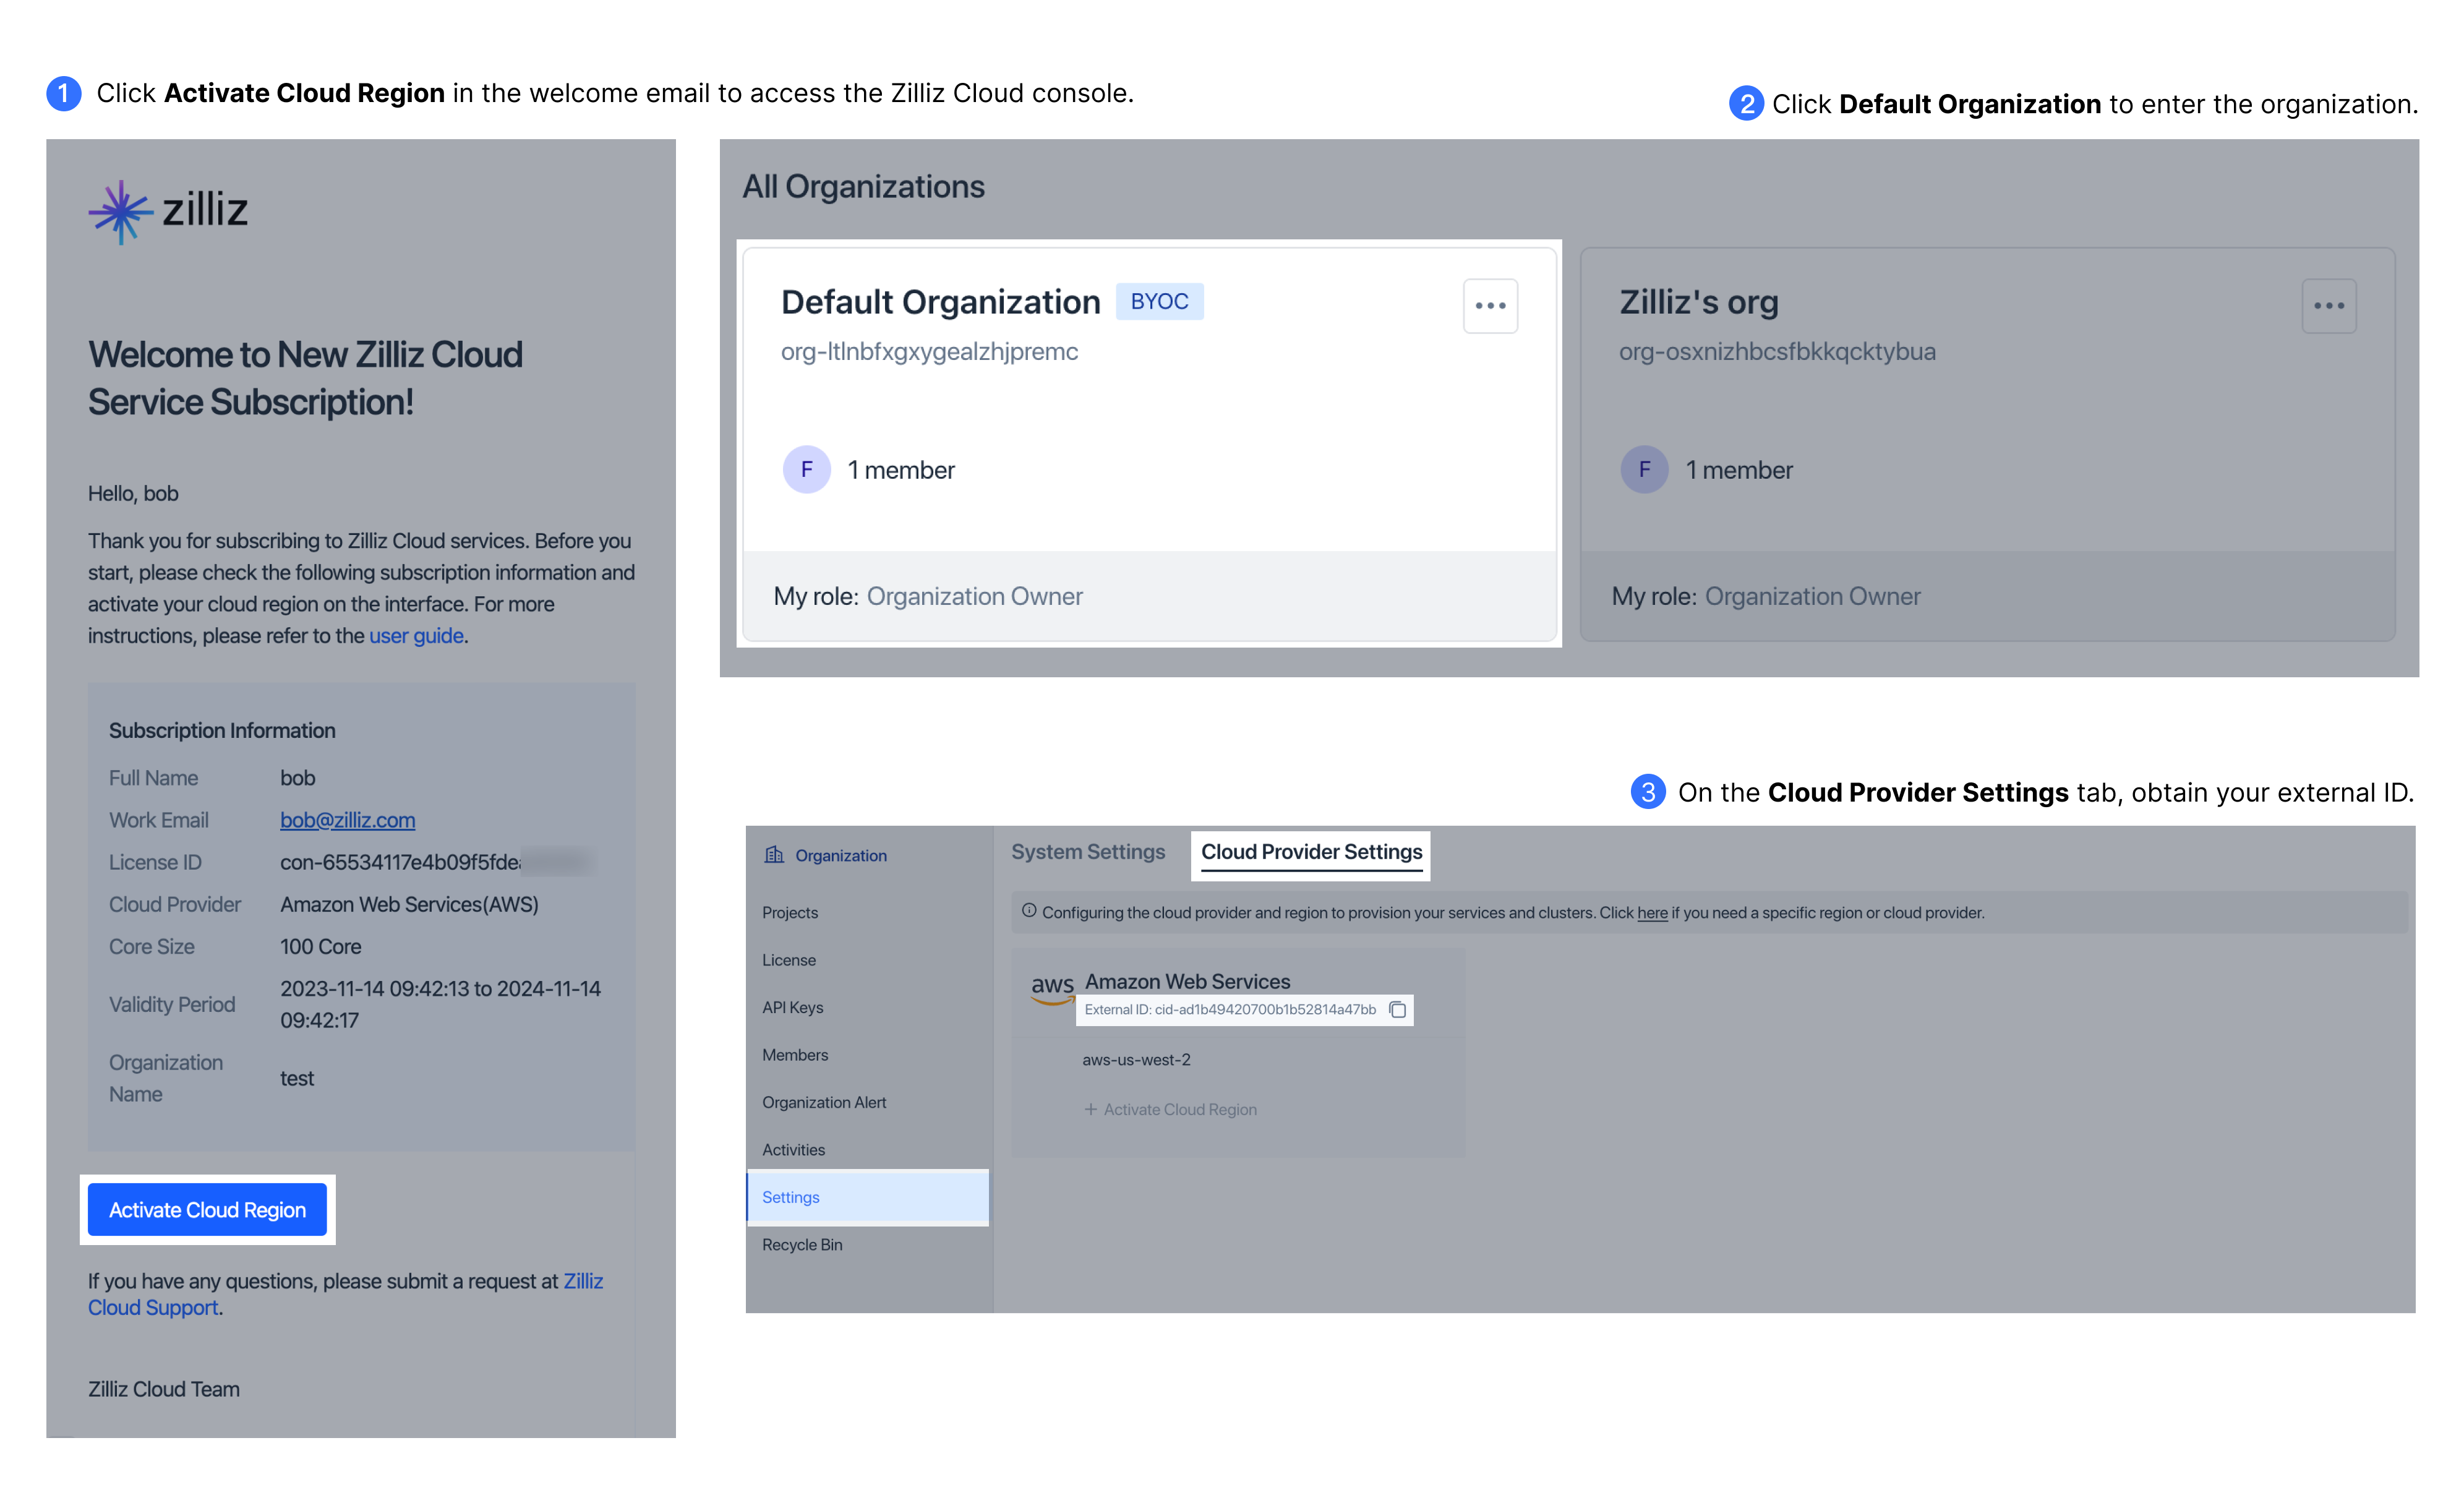Click org-osxnizhbcsfbkkqcktybua ID text
Screen dimensions: 2464x1490
1777,352
